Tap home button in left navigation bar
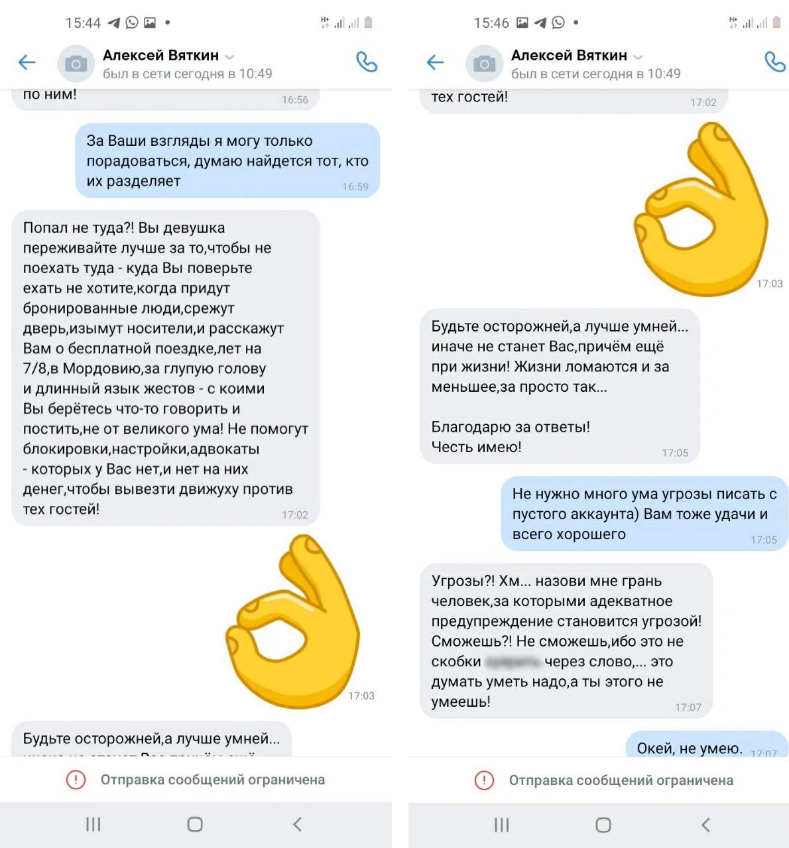 click(195, 824)
